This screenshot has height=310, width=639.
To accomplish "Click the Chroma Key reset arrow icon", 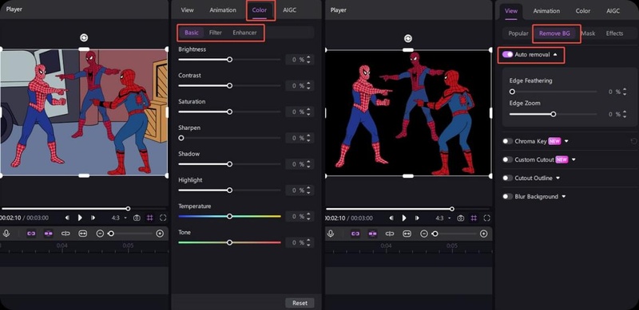I will 633,141.
